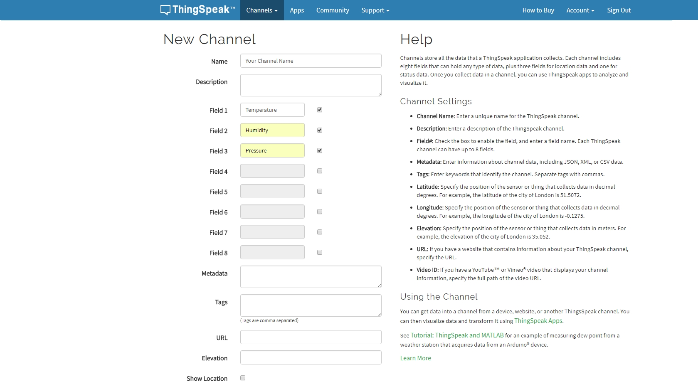This screenshot has width=698, height=384.
Task: Uncheck the Field 2 checkbox
Action: click(320, 130)
